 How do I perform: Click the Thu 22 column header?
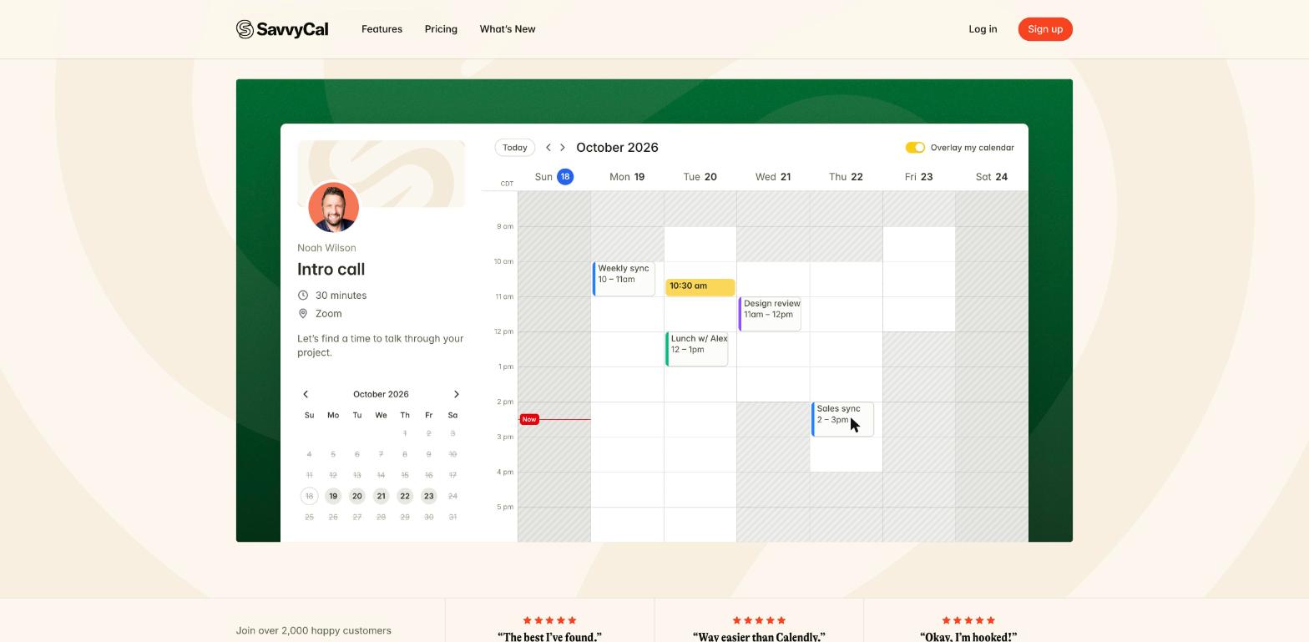pos(846,177)
